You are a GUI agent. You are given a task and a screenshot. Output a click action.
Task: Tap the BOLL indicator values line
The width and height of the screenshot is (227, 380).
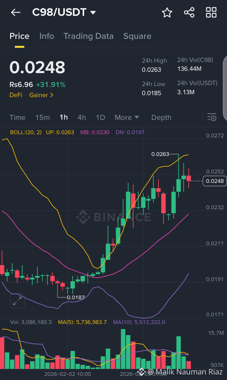[77, 132]
